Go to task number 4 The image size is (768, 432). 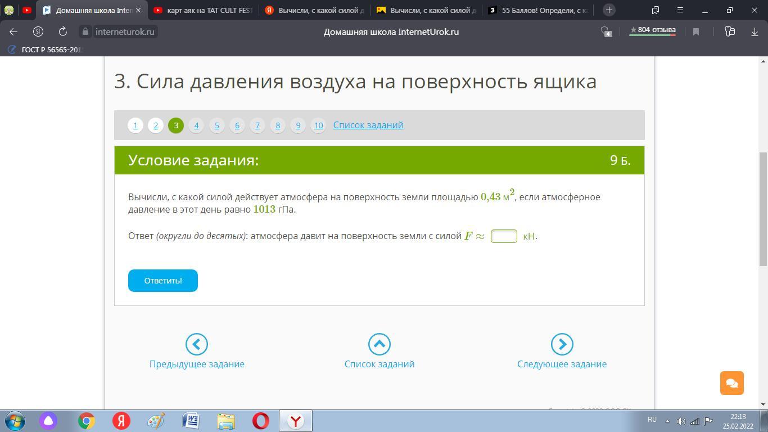coord(196,125)
